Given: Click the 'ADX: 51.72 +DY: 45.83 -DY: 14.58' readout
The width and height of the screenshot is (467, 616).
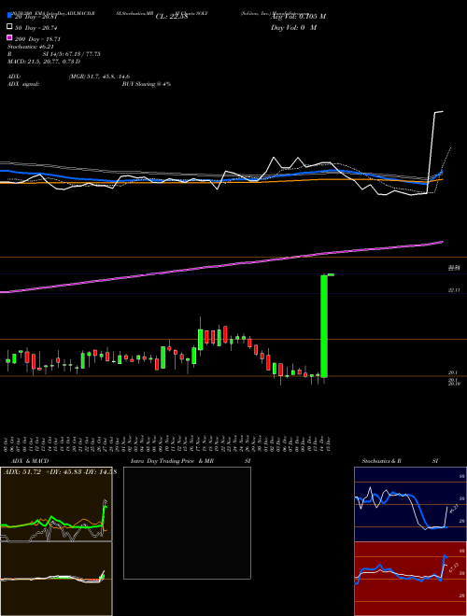Looking at the screenshot, I should point(60,472).
